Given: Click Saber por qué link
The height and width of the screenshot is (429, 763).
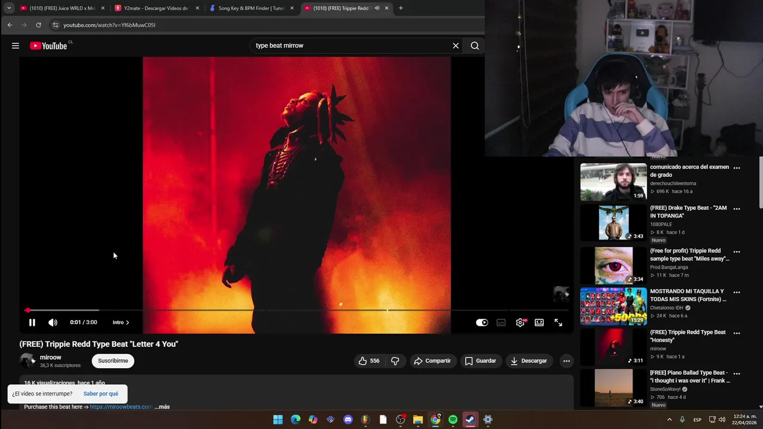Looking at the screenshot, I should tap(101, 393).
